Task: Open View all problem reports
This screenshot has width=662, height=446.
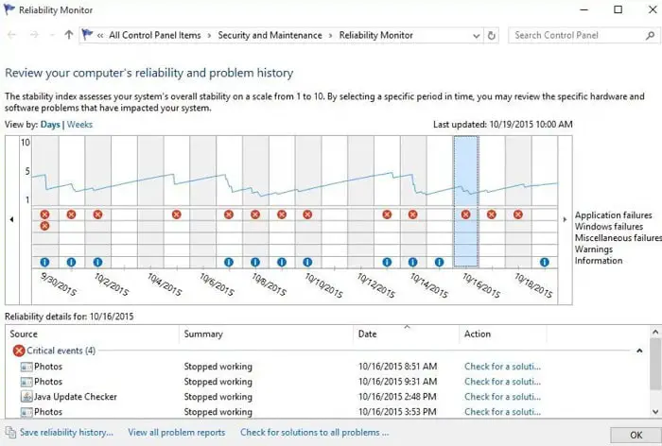Action: 177,433
